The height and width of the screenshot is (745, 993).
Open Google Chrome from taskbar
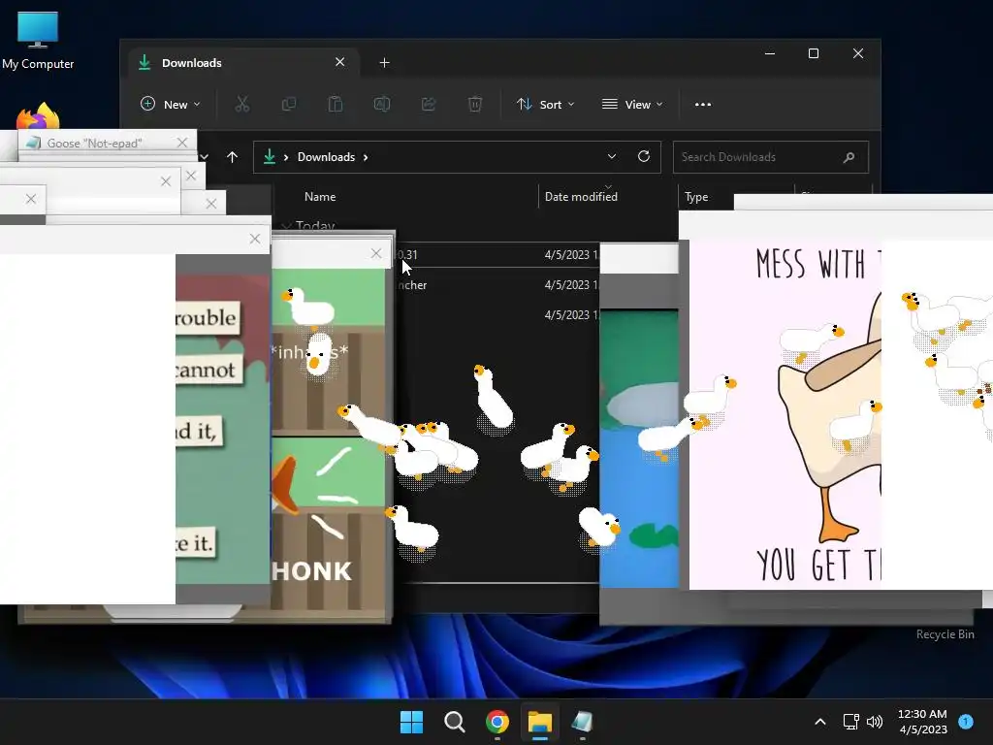point(497,722)
